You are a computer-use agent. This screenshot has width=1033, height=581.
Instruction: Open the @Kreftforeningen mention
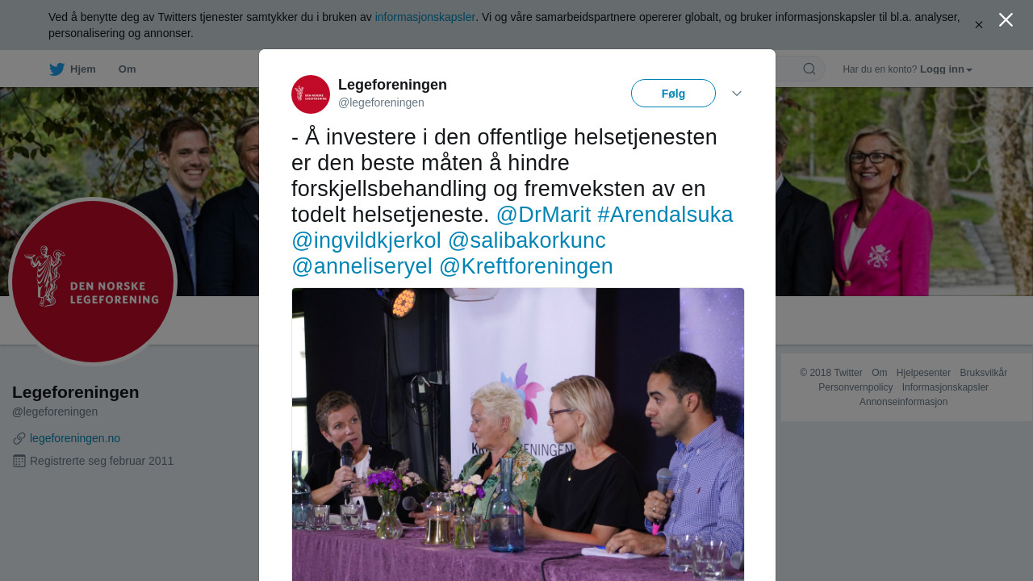(x=526, y=266)
